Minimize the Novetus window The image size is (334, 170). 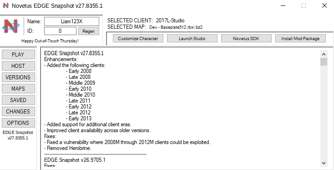tap(283, 5)
